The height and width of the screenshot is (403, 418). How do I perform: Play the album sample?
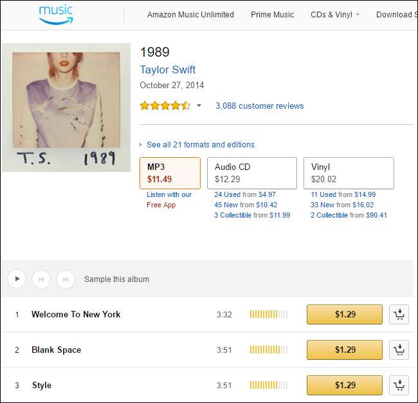tap(17, 279)
